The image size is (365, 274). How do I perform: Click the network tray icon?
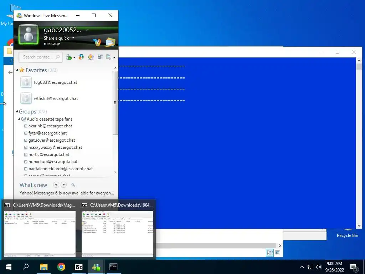pos(310,267)
